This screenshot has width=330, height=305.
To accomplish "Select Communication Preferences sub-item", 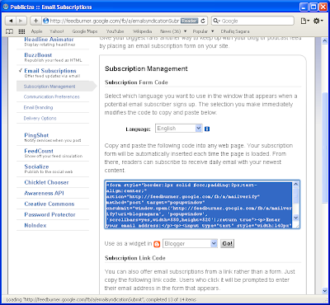I will pos(51,96).
